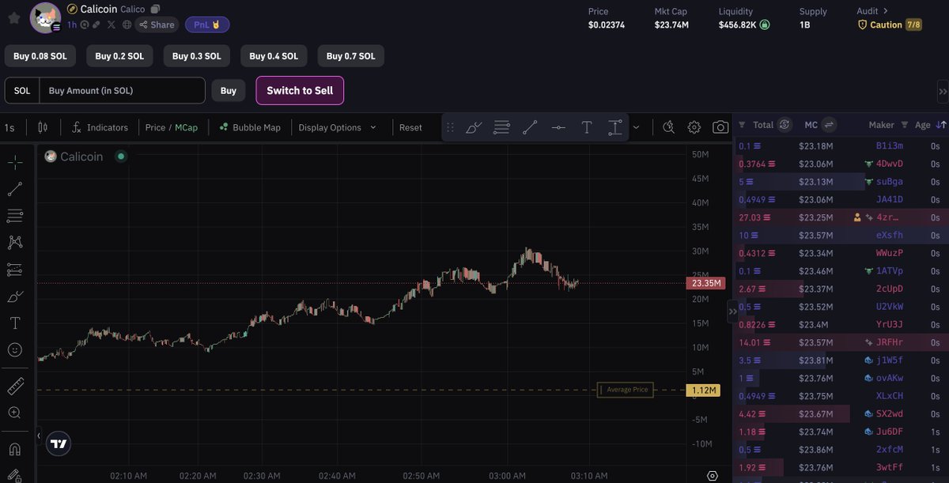Select the text annotation tool
This screenshot has height=483, width=949.
tap(16, 323)
